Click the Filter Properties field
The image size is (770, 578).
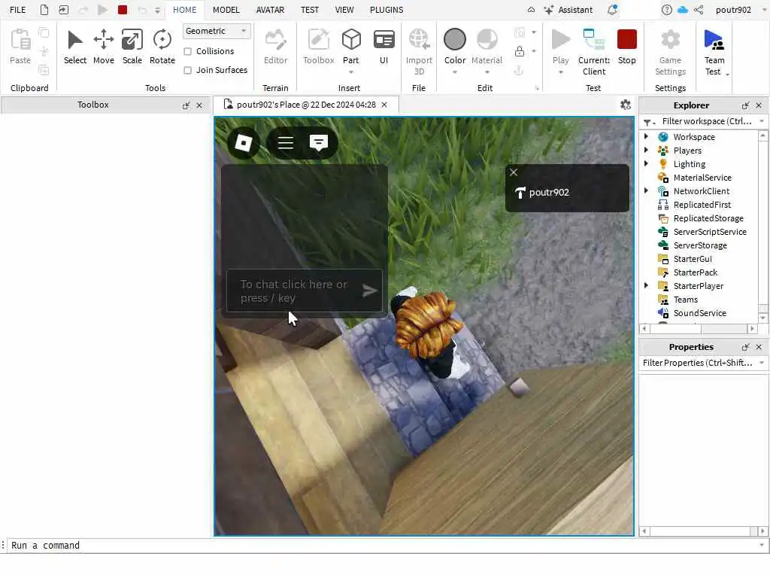(697, 363)
